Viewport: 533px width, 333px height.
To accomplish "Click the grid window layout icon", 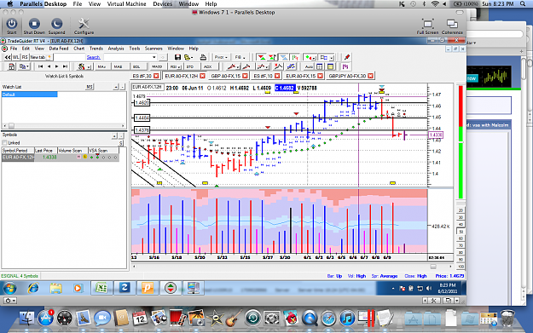I will click(x=320, y=66).
